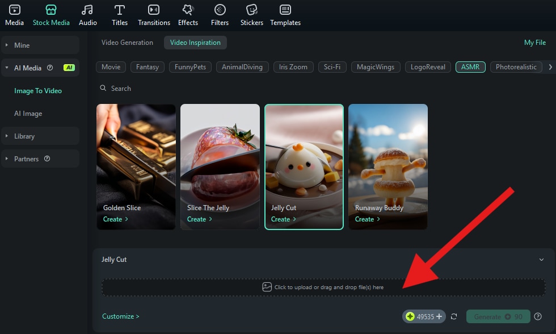Open the Media panel icon
Image resolution: width=556 pixels, height=334 pixels.
tap(15, 10)
